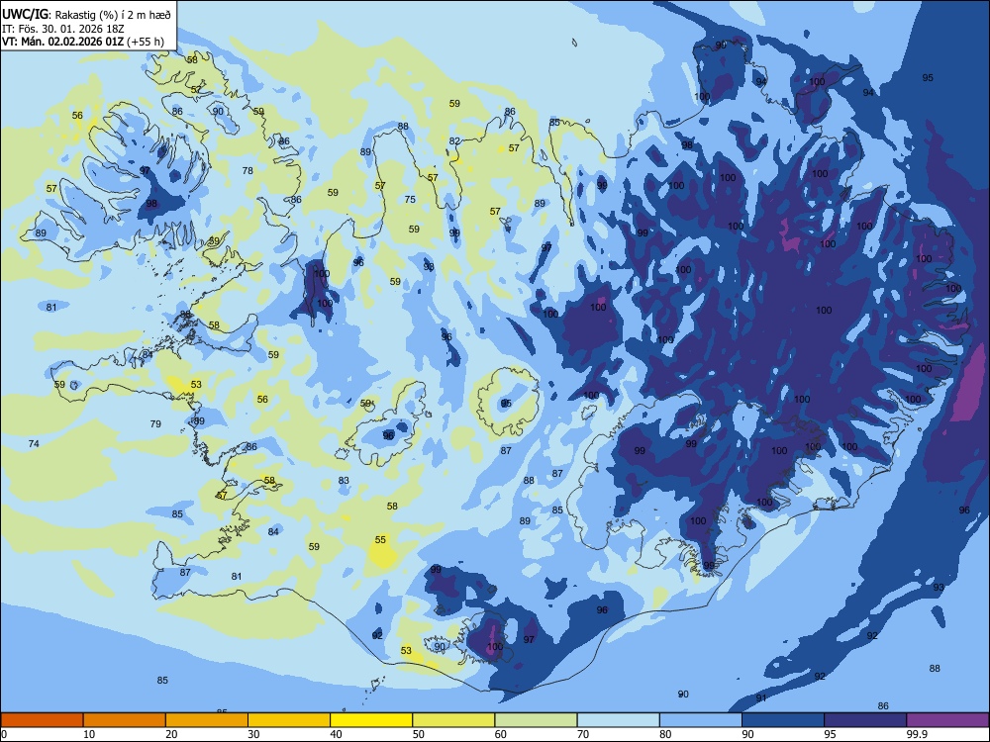Click the map value "78" on the map

coord(247,170)
